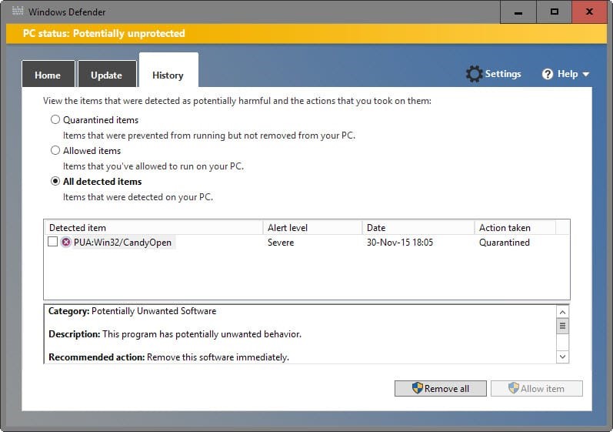613x432 pixels.
Task: Expand the Help dropdown arrow
Action: (585, 74)
